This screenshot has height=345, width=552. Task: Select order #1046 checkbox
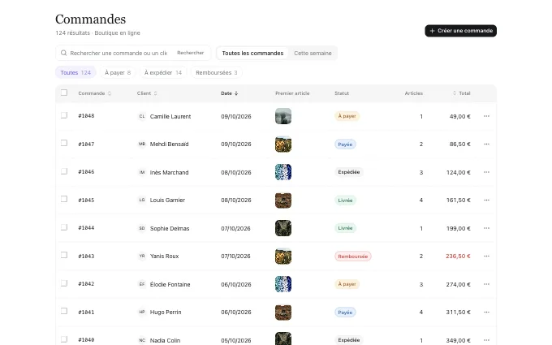63,171
